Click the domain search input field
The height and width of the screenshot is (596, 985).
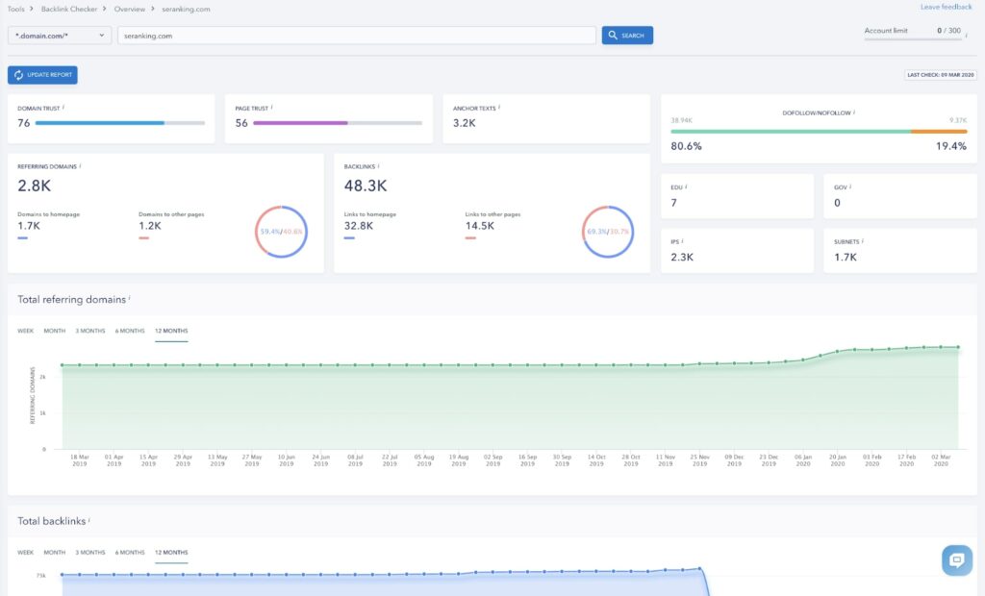click(357, 36)
